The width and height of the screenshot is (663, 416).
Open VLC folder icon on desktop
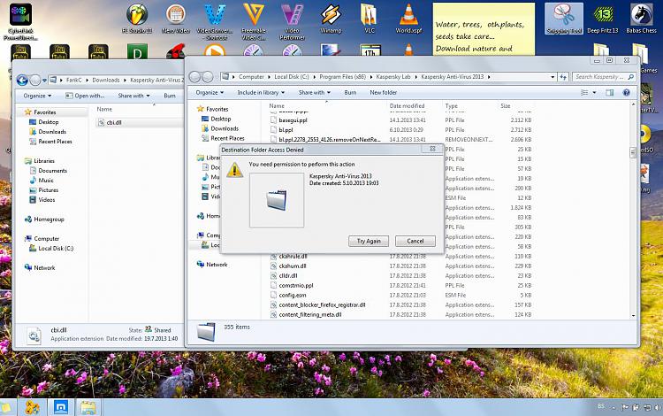370,19
